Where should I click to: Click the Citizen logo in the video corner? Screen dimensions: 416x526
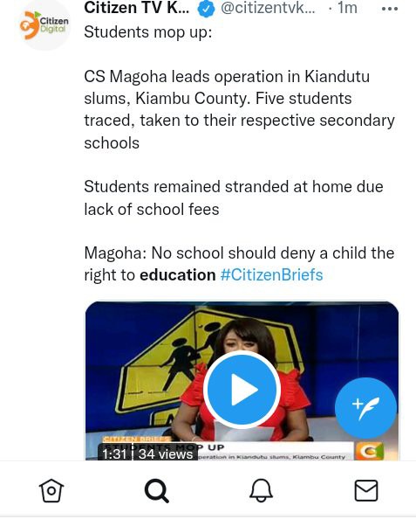click(369, 451)
